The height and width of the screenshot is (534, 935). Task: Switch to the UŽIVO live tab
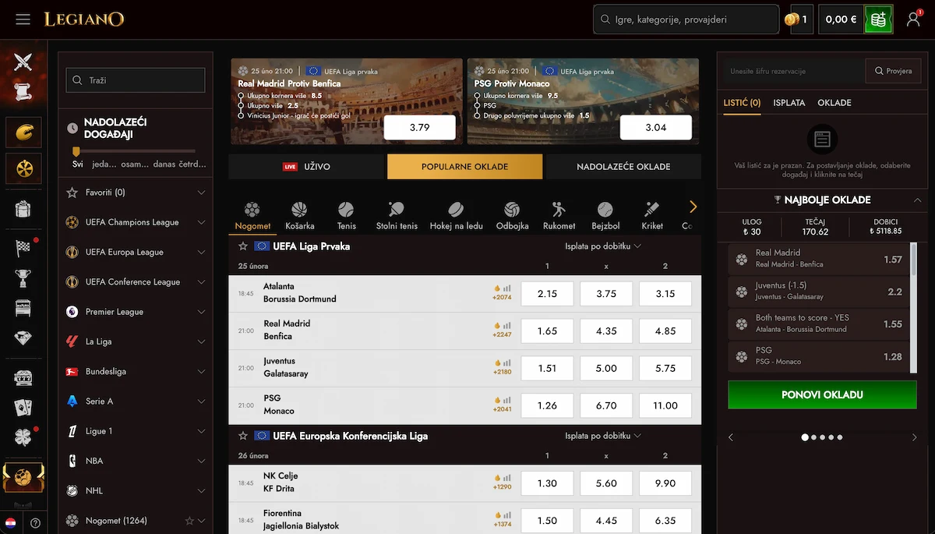[x=307, y=167]
